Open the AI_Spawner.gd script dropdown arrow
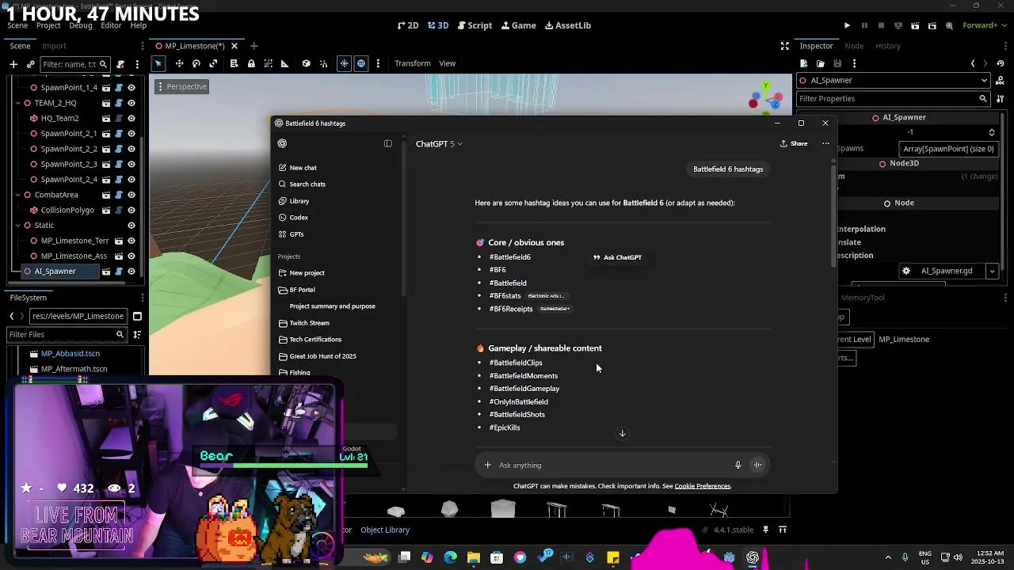 [x=992, y=271]
